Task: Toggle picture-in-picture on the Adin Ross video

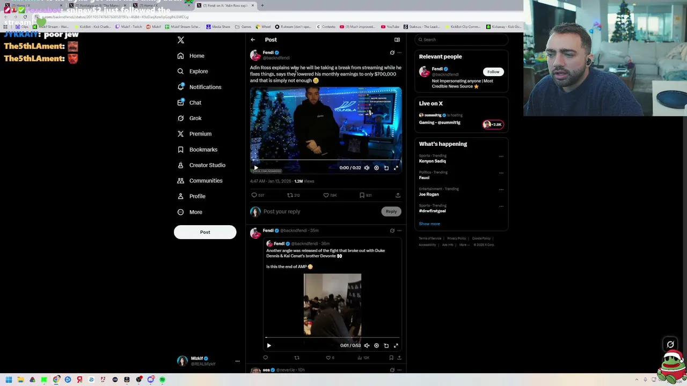Action: click(386, 168)
